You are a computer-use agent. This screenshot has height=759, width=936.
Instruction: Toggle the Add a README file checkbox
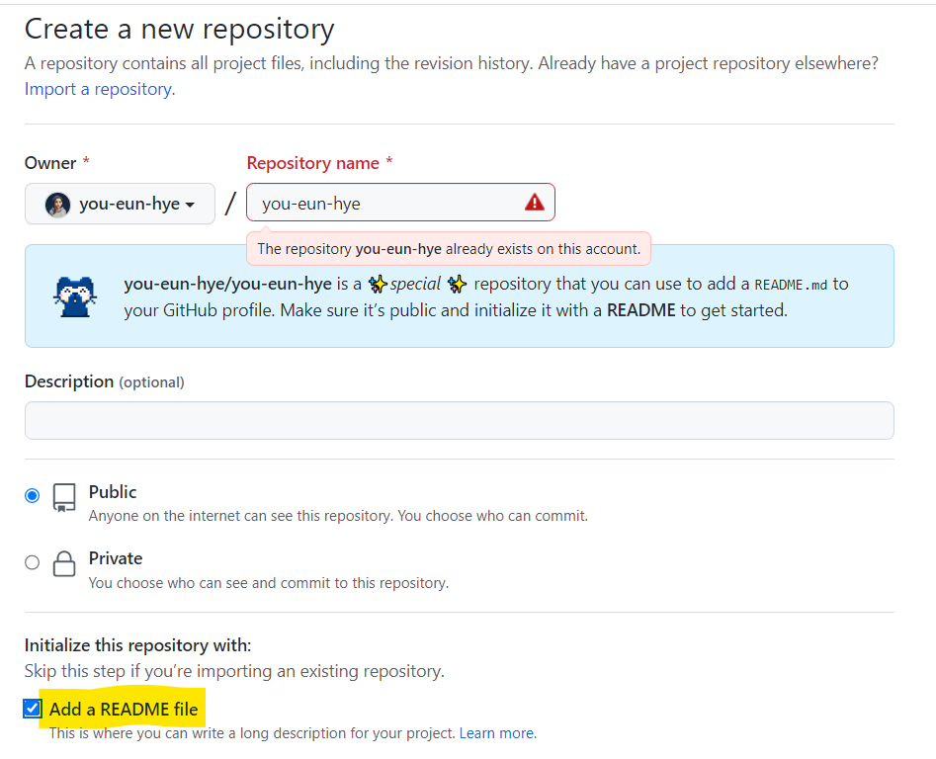click(x=33, y=709)
